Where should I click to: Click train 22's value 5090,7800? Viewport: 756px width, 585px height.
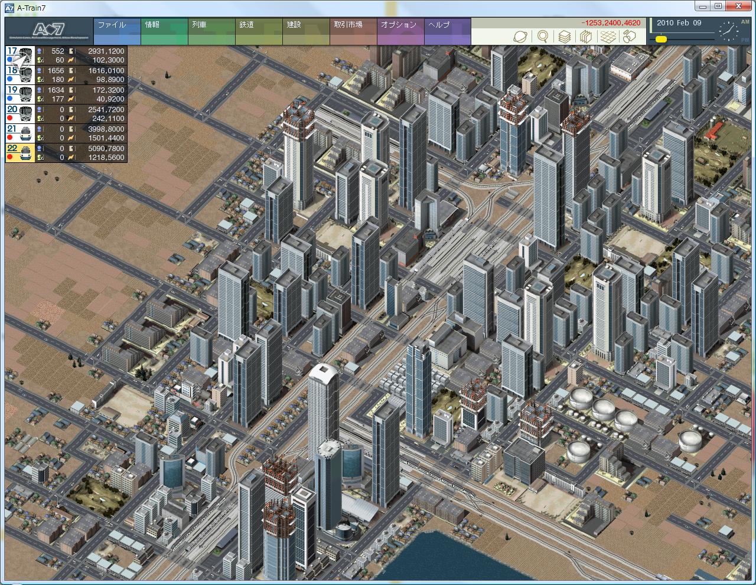pyautogui.click(x=106, y=149)
